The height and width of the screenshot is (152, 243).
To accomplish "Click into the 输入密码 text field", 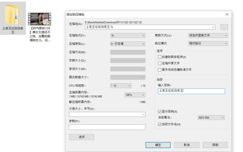I will (191, 91).
